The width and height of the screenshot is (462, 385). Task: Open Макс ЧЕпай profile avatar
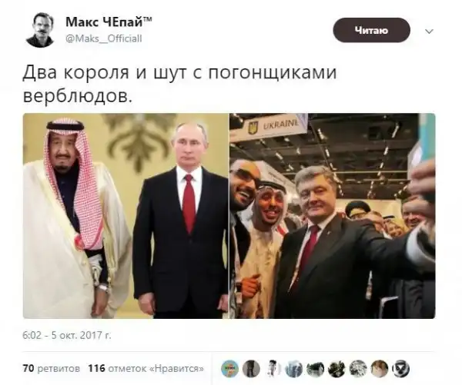(39, 31)
